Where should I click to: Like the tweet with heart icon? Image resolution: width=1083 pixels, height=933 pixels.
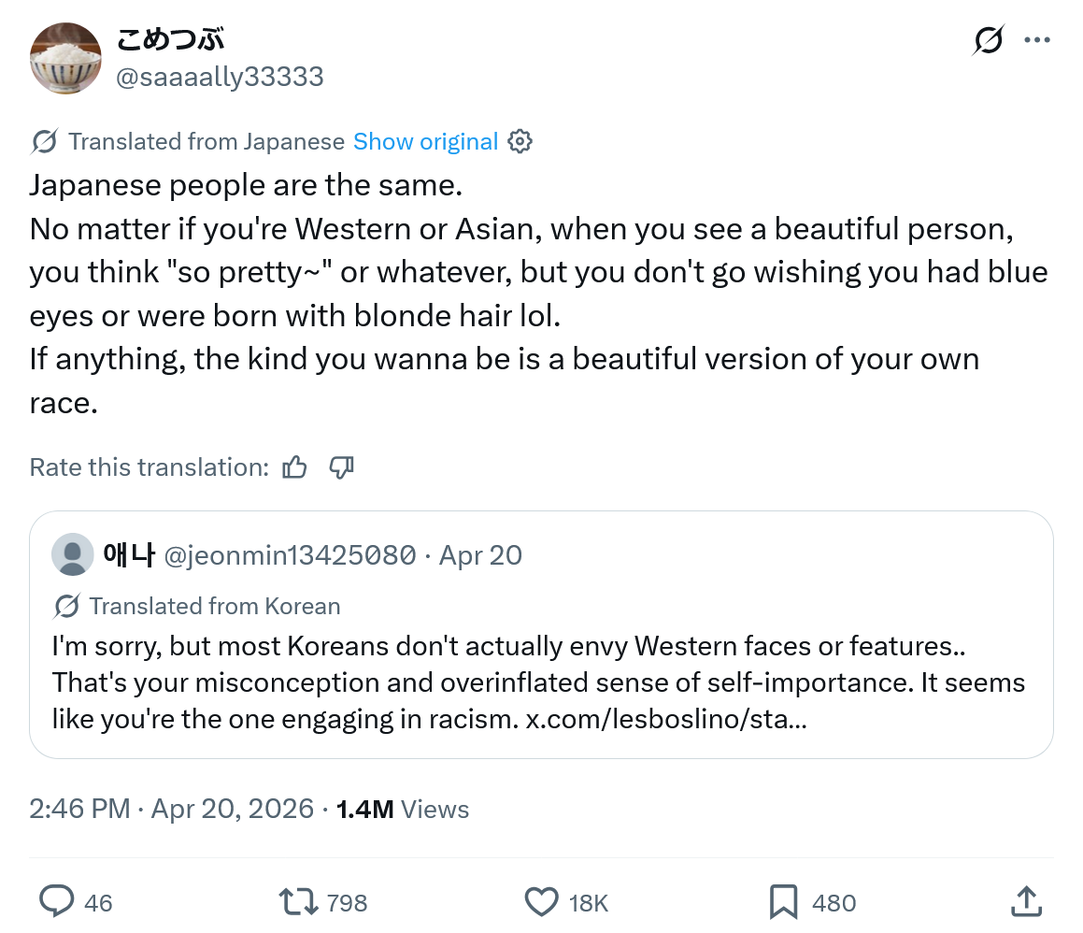(x=542, y=902)
